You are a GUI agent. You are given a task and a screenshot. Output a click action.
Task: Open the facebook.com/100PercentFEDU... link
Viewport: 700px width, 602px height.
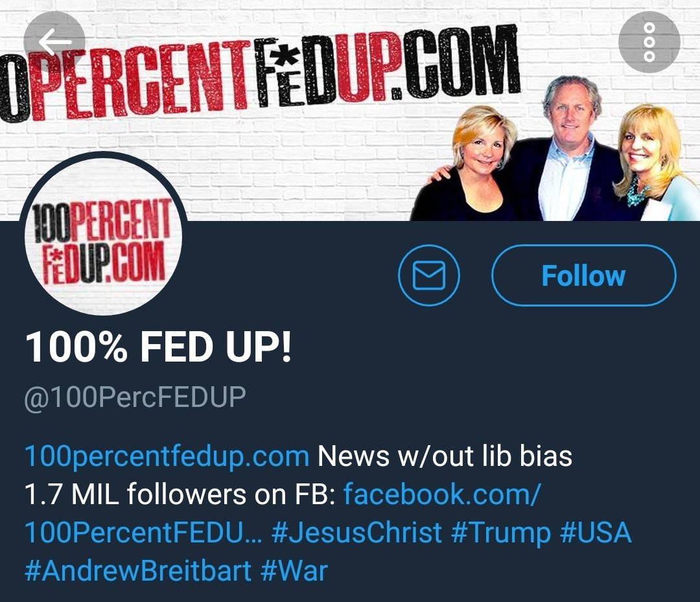(x=282, y=514)
